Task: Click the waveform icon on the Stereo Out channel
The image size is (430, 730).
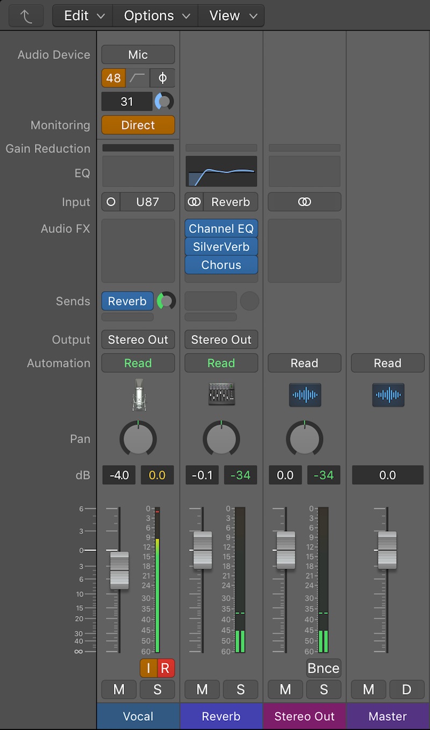Action: pos(305,395)
